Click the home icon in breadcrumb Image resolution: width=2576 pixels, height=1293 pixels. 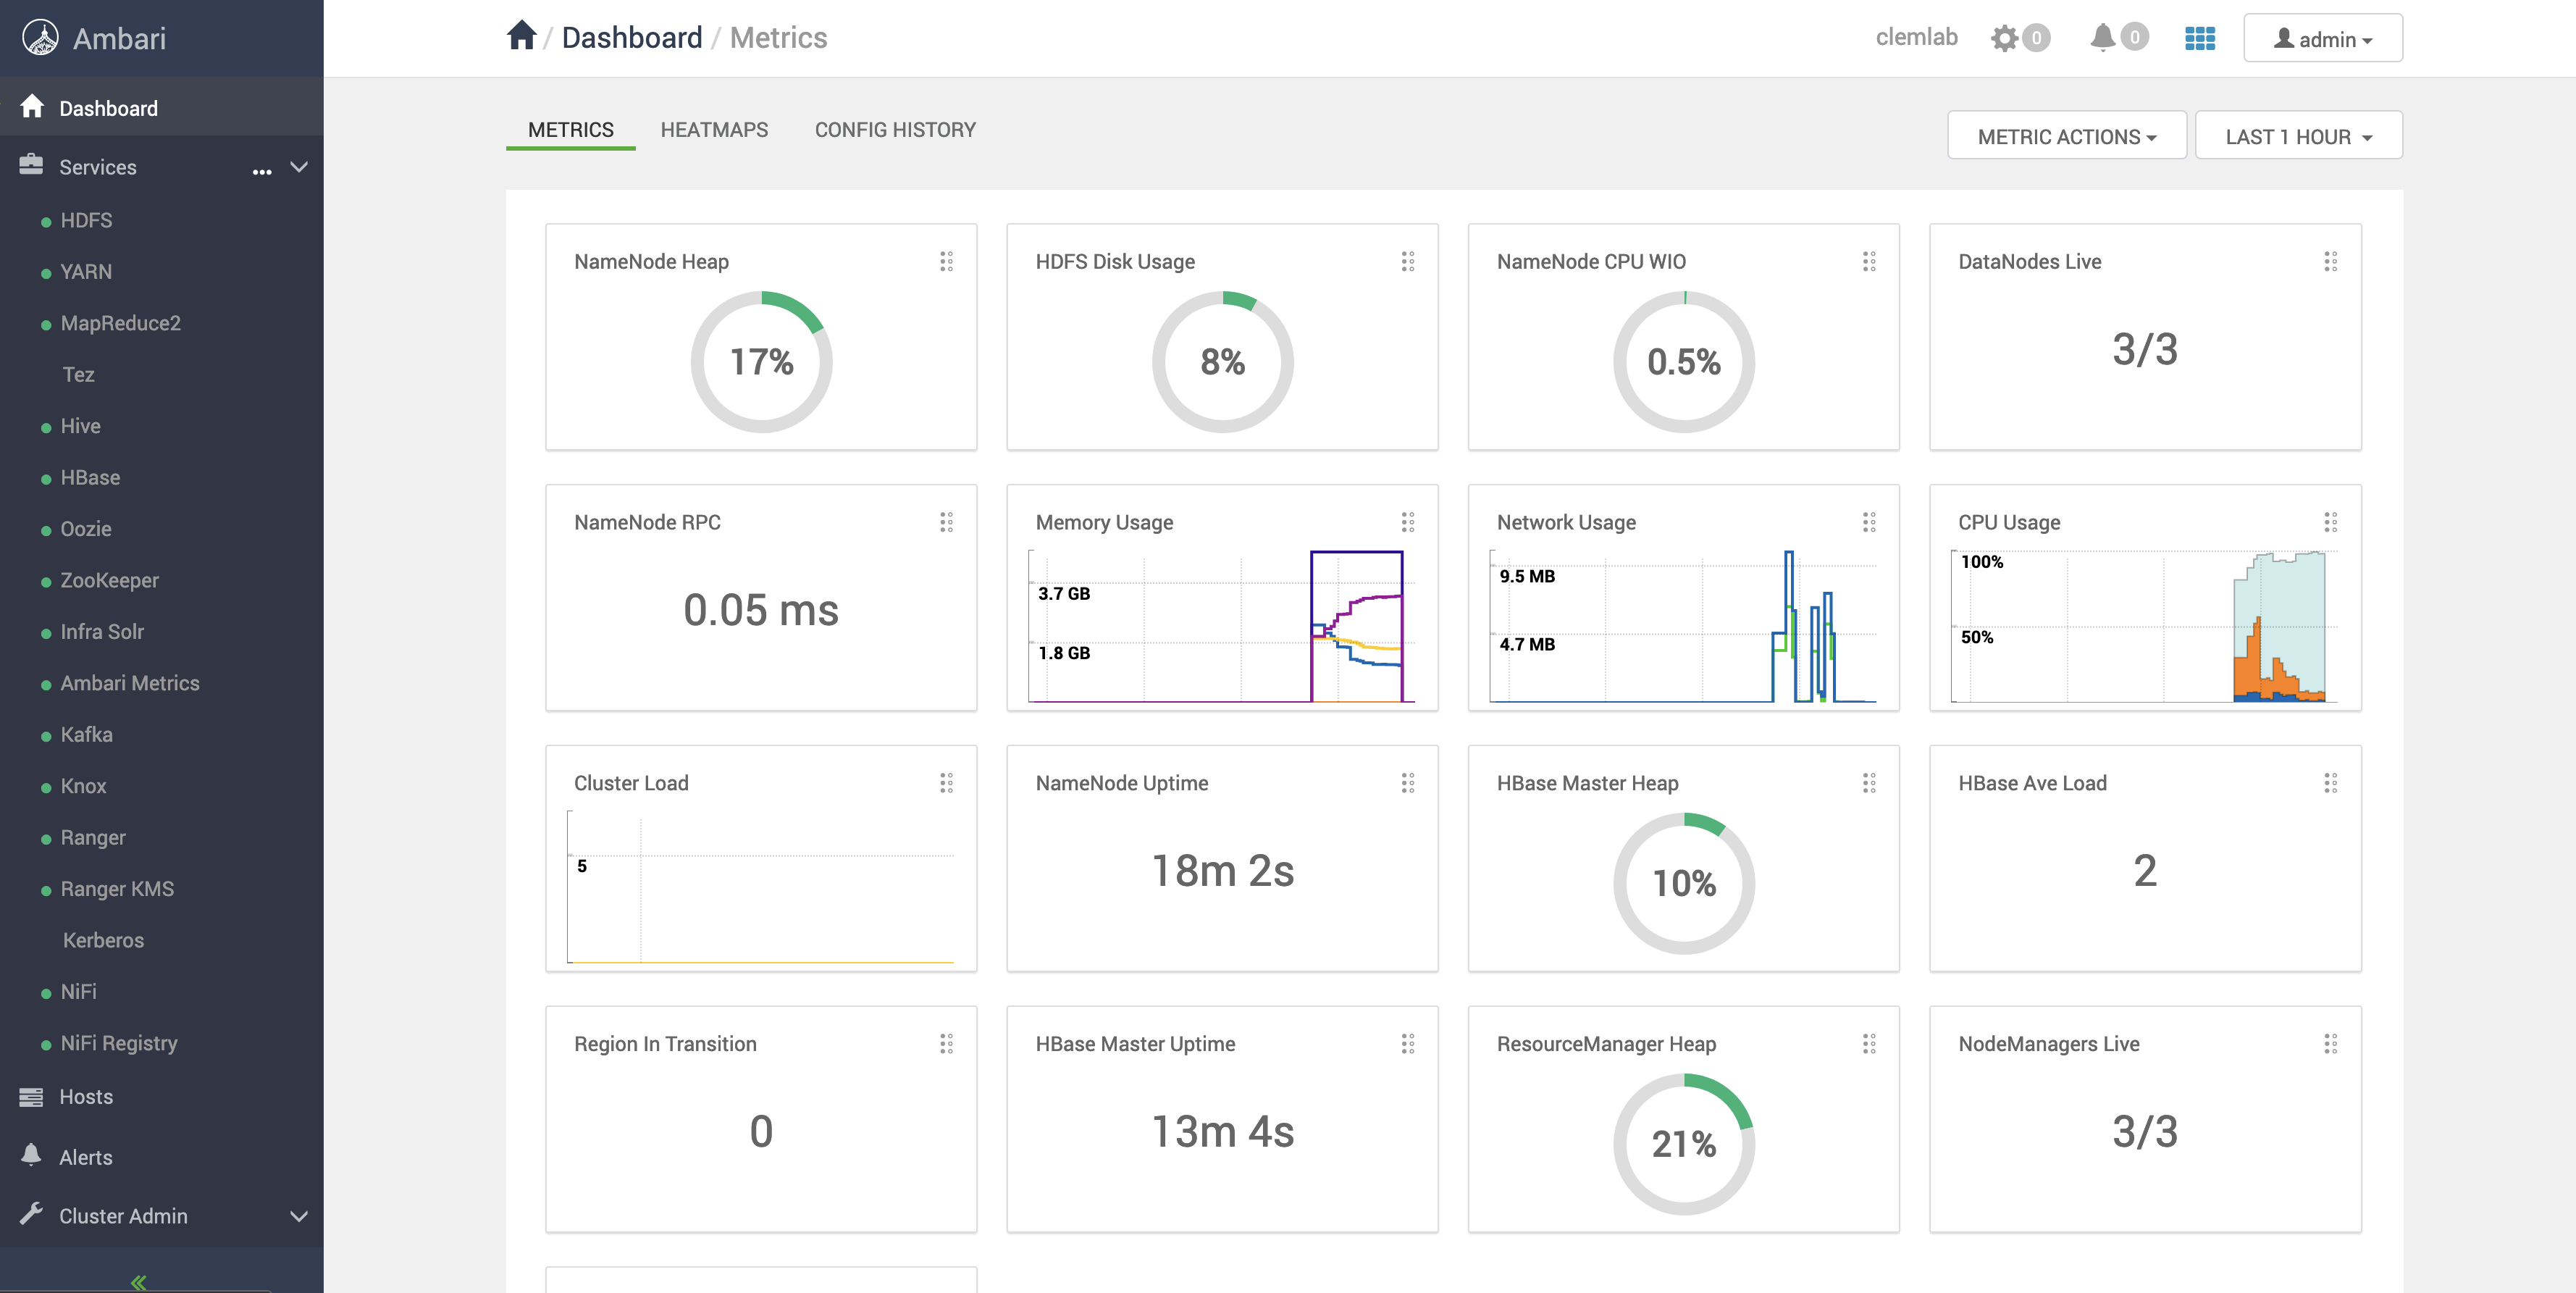click(x=521, y=36)
